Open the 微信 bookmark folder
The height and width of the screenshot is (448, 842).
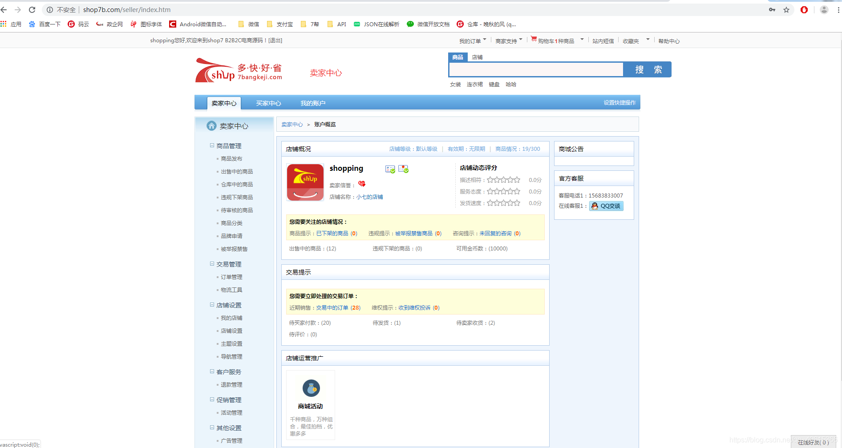click(x=249, y=24)
